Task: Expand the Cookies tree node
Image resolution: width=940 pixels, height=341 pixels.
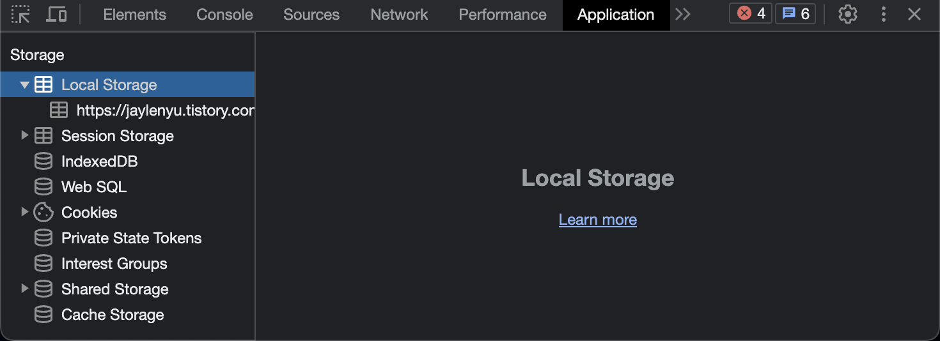Action: tap(24, 212)
